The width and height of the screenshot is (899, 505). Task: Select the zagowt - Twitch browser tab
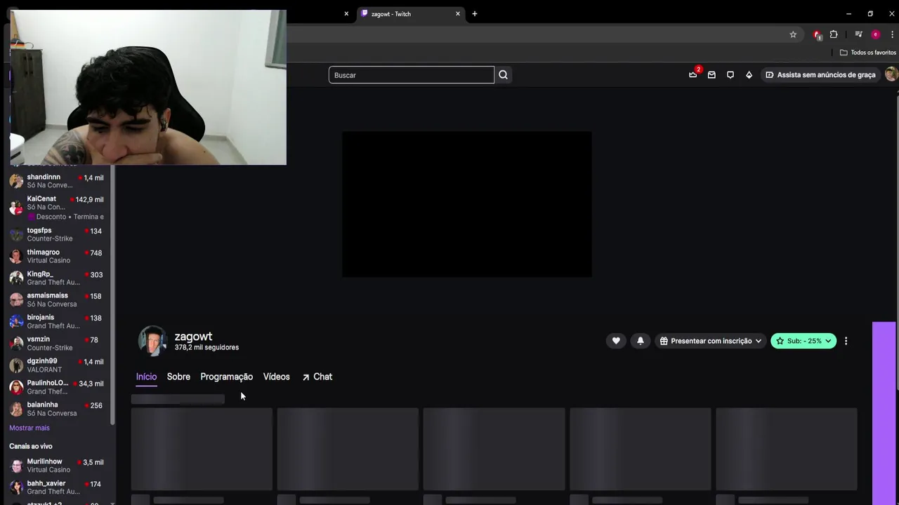[411, 13]
